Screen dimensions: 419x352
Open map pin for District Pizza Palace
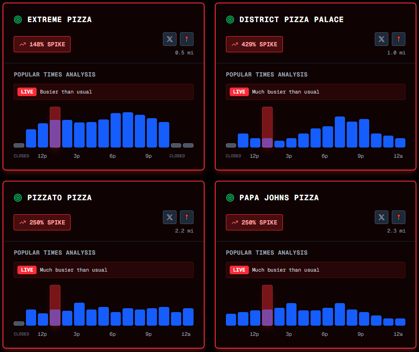399,39
